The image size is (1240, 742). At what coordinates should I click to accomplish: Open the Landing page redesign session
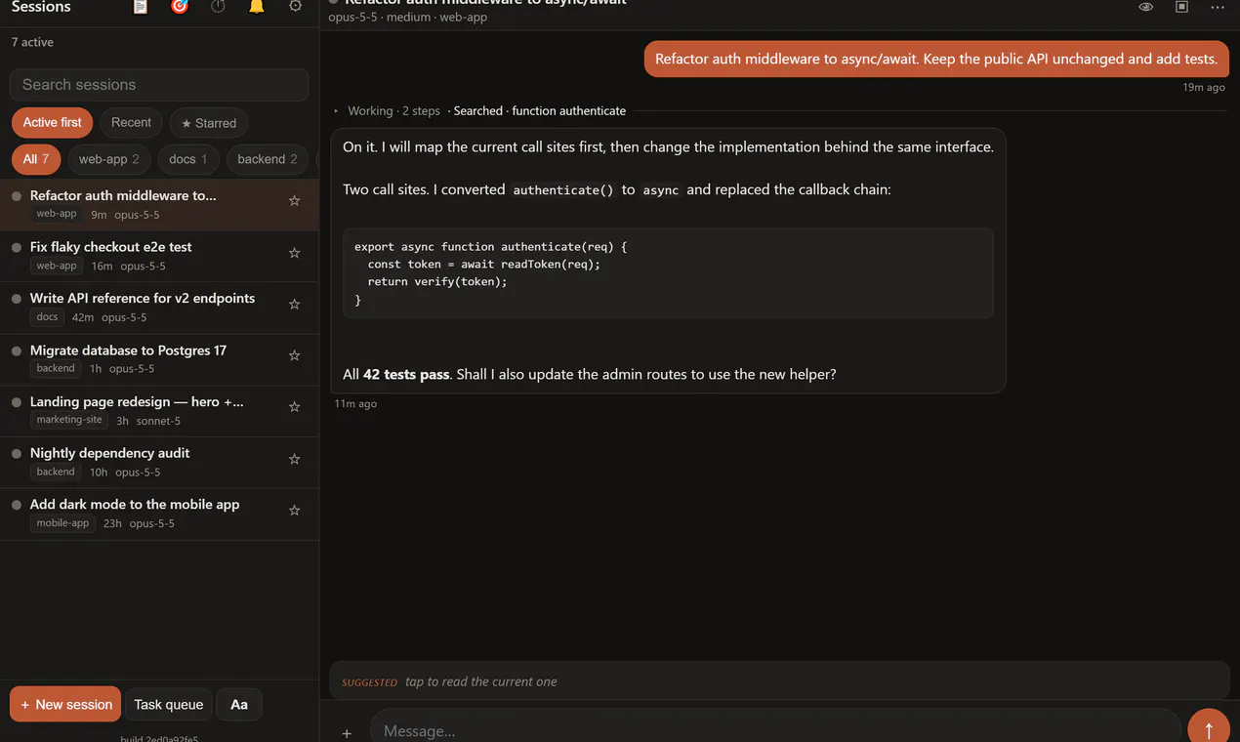(159, 410)
